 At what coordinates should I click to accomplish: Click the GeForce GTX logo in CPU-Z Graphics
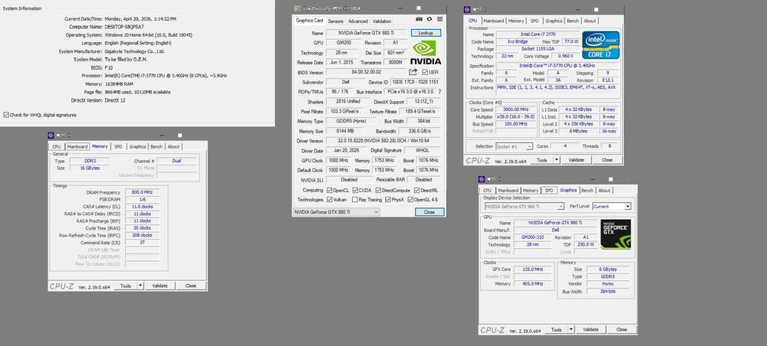coord(615,234)
